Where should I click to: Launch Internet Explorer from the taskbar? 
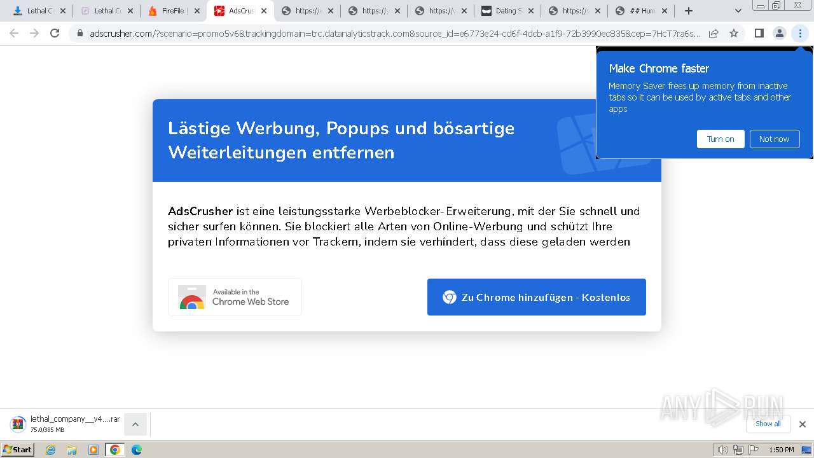pos(51,450)
